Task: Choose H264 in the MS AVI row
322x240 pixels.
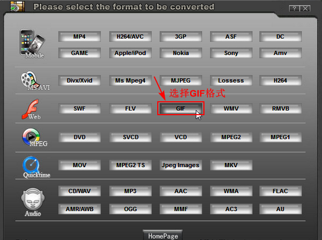Action: point(280,80)
